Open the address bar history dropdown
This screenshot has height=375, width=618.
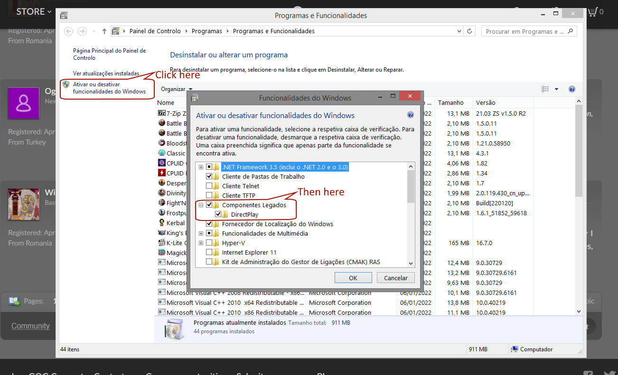click(459, 31)
